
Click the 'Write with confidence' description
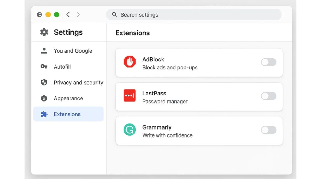pos(167,135)
